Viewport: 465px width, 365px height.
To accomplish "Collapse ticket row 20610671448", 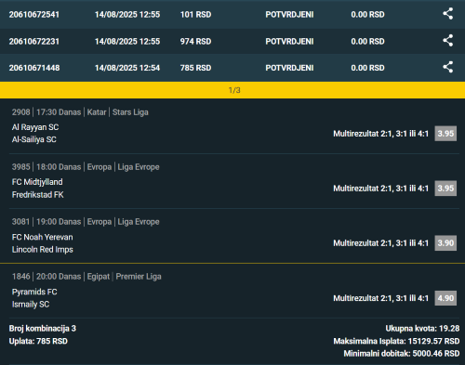I will click(232, 68).
